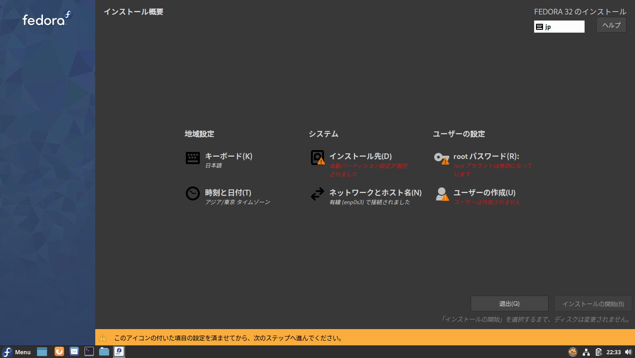
Task: Click the ユーザーの作成(U) label
Action: tap(485, 193)
